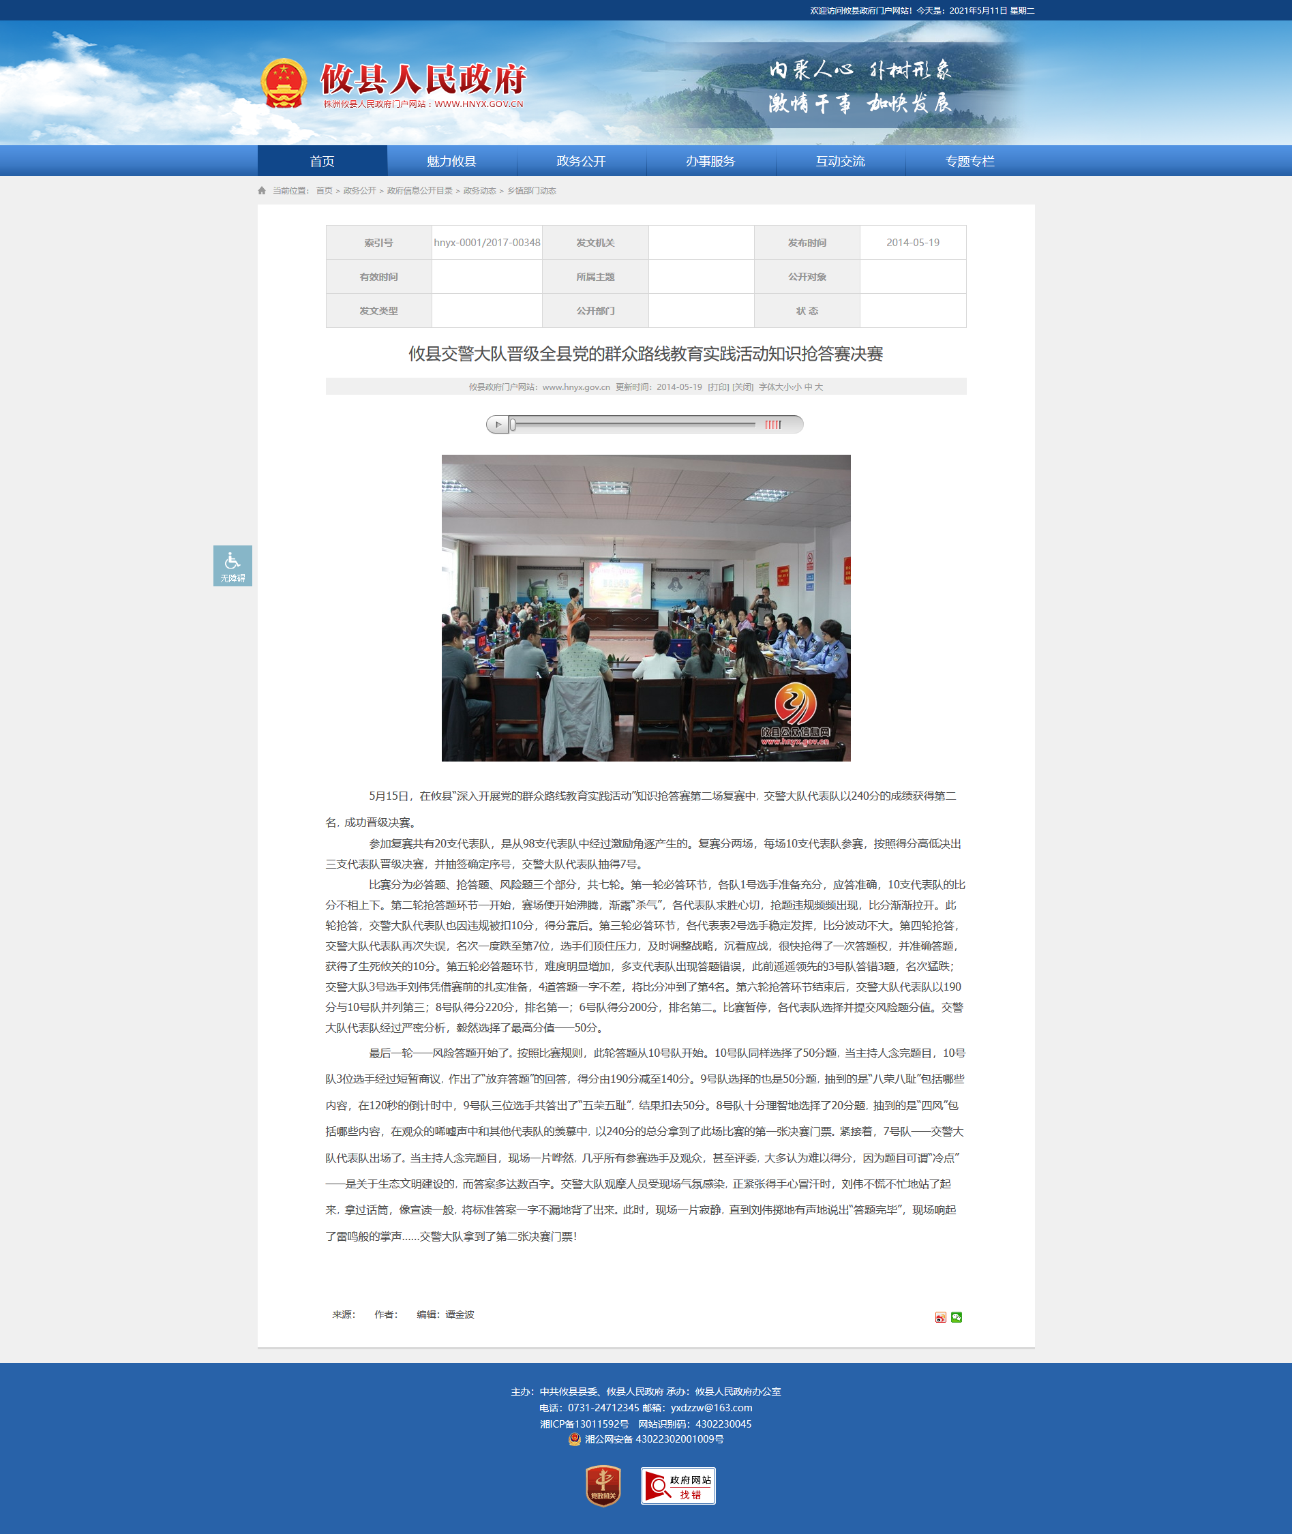This screenshot has height=1534, width=1292.
Task: Click the [关闭] close link
Action: click(x=742, y=387)
